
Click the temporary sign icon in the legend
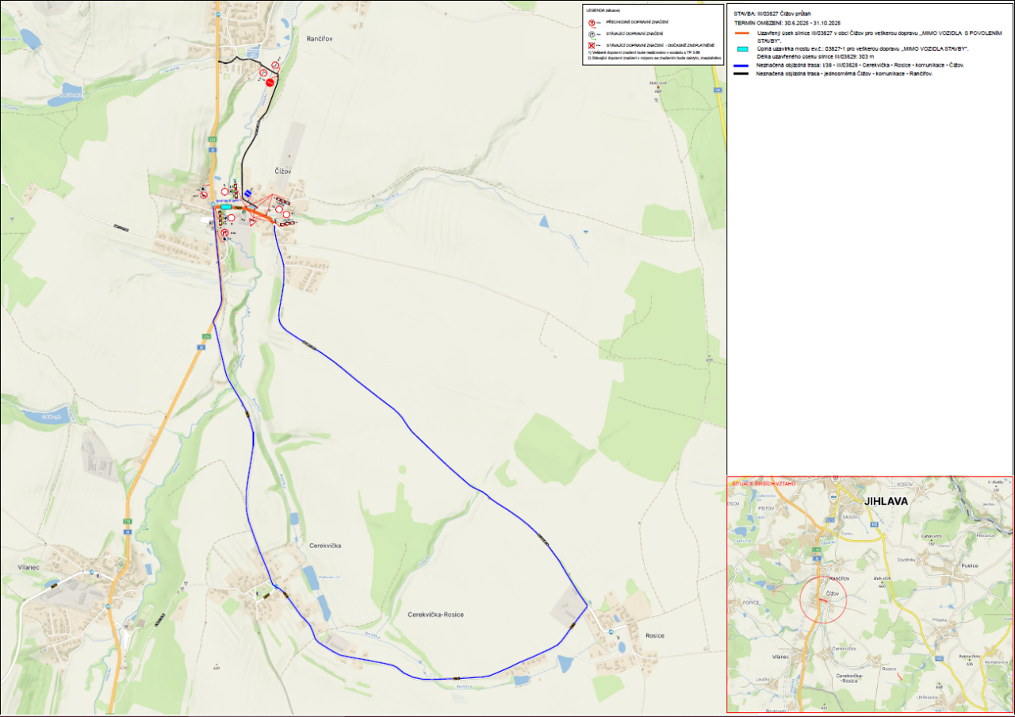pos(592,22)
